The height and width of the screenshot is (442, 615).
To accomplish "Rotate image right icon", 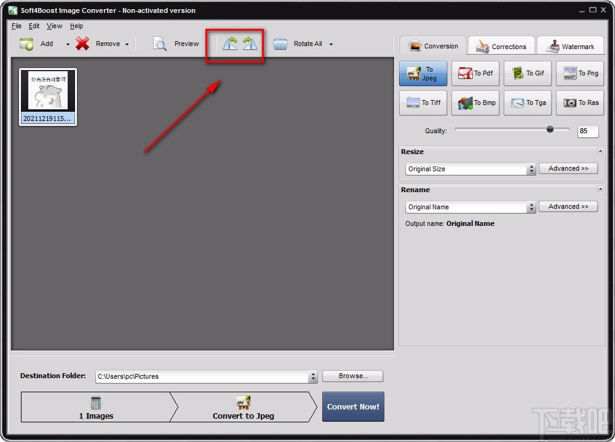I will (x=250, y=44).
